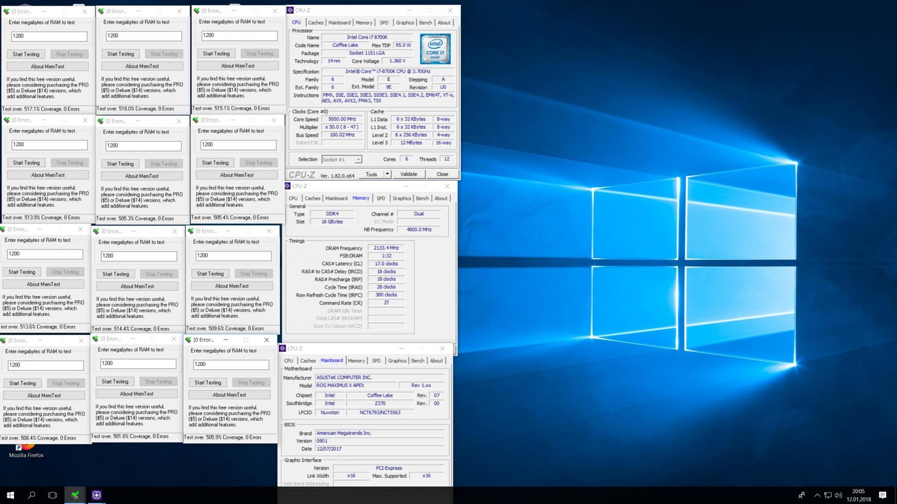The width and height of the screenshot is (897, 504).
Task: Open Graphics tab in the Mainboard CPU-Z window
Action: 397,361
